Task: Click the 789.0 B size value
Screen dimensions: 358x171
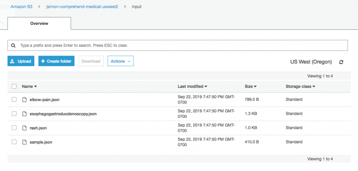Action: click(252, 100)
